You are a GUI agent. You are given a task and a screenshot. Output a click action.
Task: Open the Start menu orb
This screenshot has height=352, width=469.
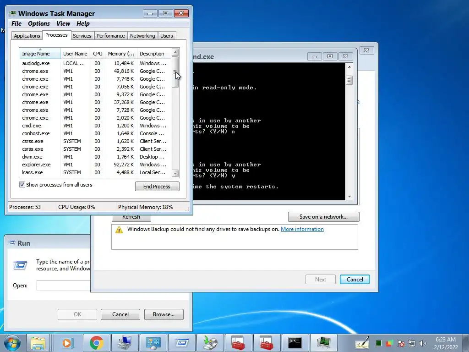[x=12, y=343]
